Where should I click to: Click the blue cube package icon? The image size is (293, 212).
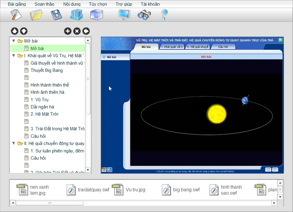coord(96,15)
